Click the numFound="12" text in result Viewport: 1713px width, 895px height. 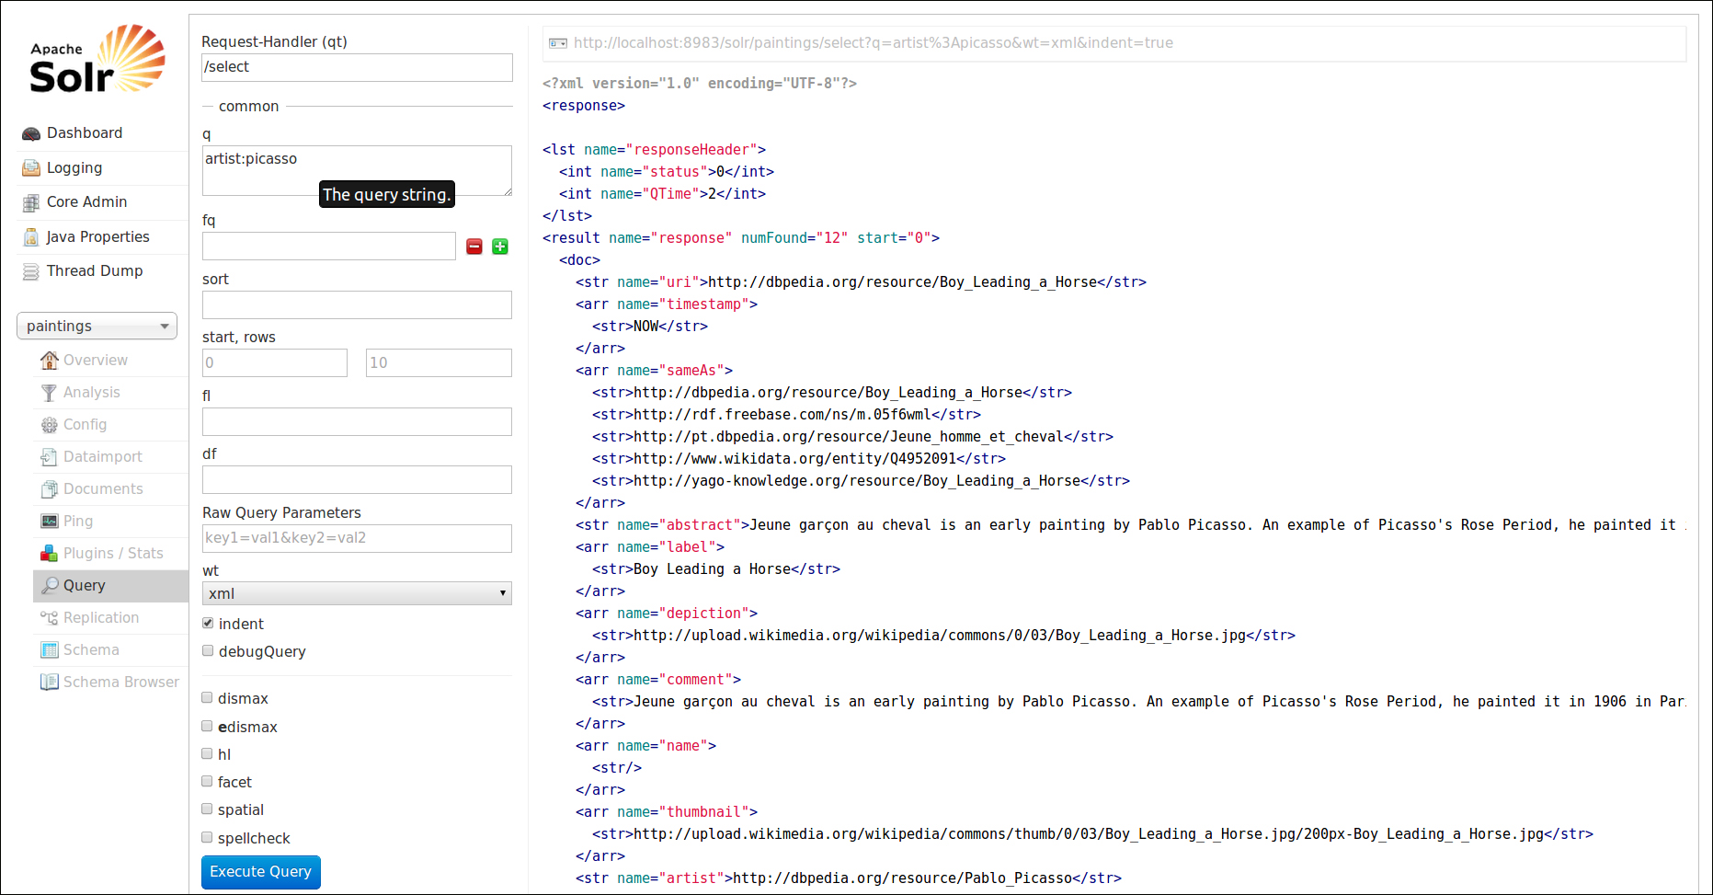tap(794, 238)
